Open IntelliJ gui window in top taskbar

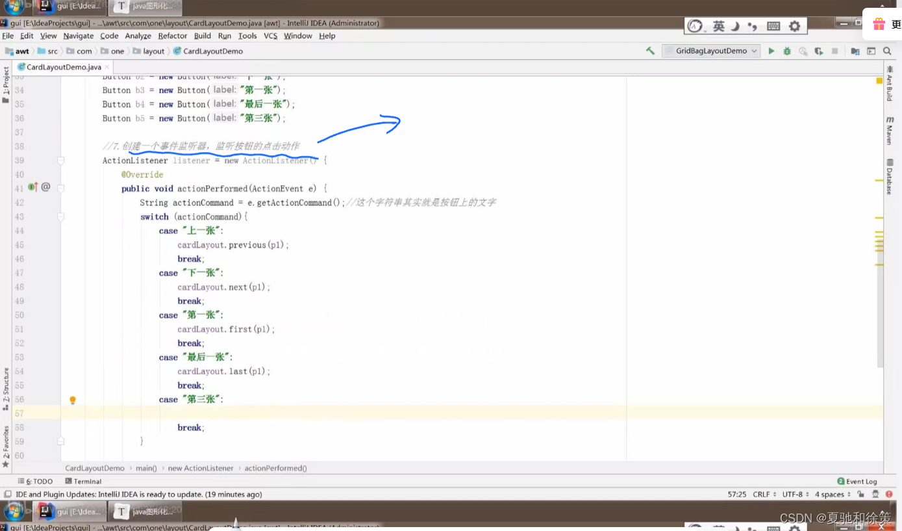click(71, 6)
